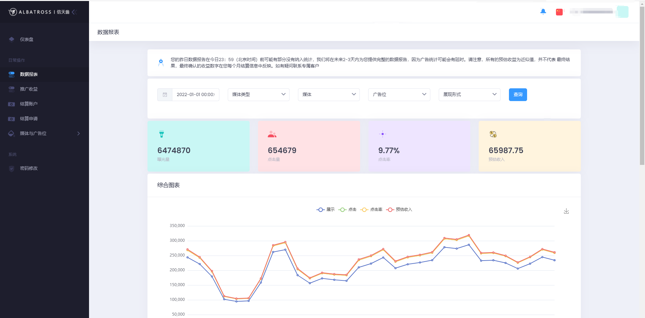Open 仪表盘 in the sidebar
Viewport: 645px width, 318px height.
(27, 40)
